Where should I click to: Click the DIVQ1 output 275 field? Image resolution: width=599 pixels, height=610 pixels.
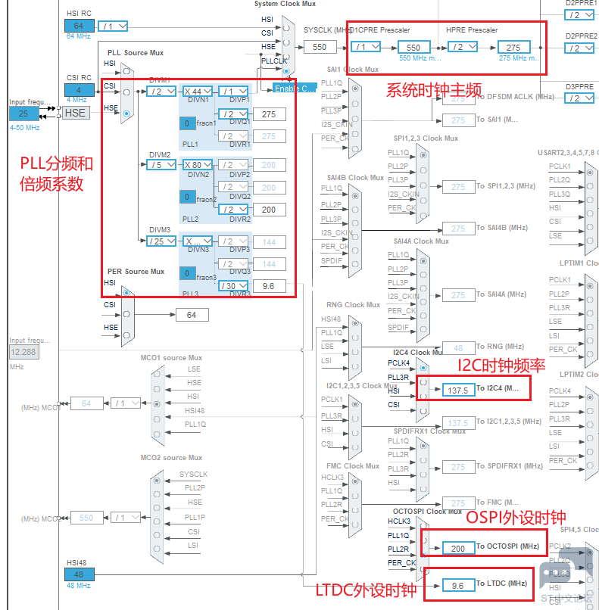[270, 114]
